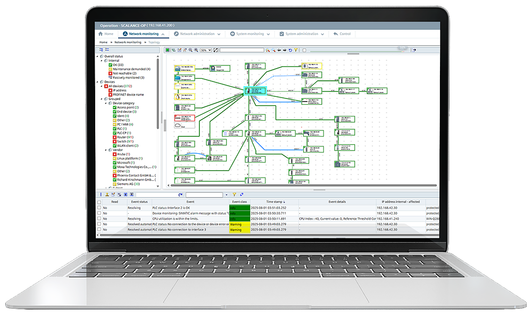The height and width of the screenshot is (315, 532).
Task: Open the Network monitoring menu tab
Action: pos(144,34)
